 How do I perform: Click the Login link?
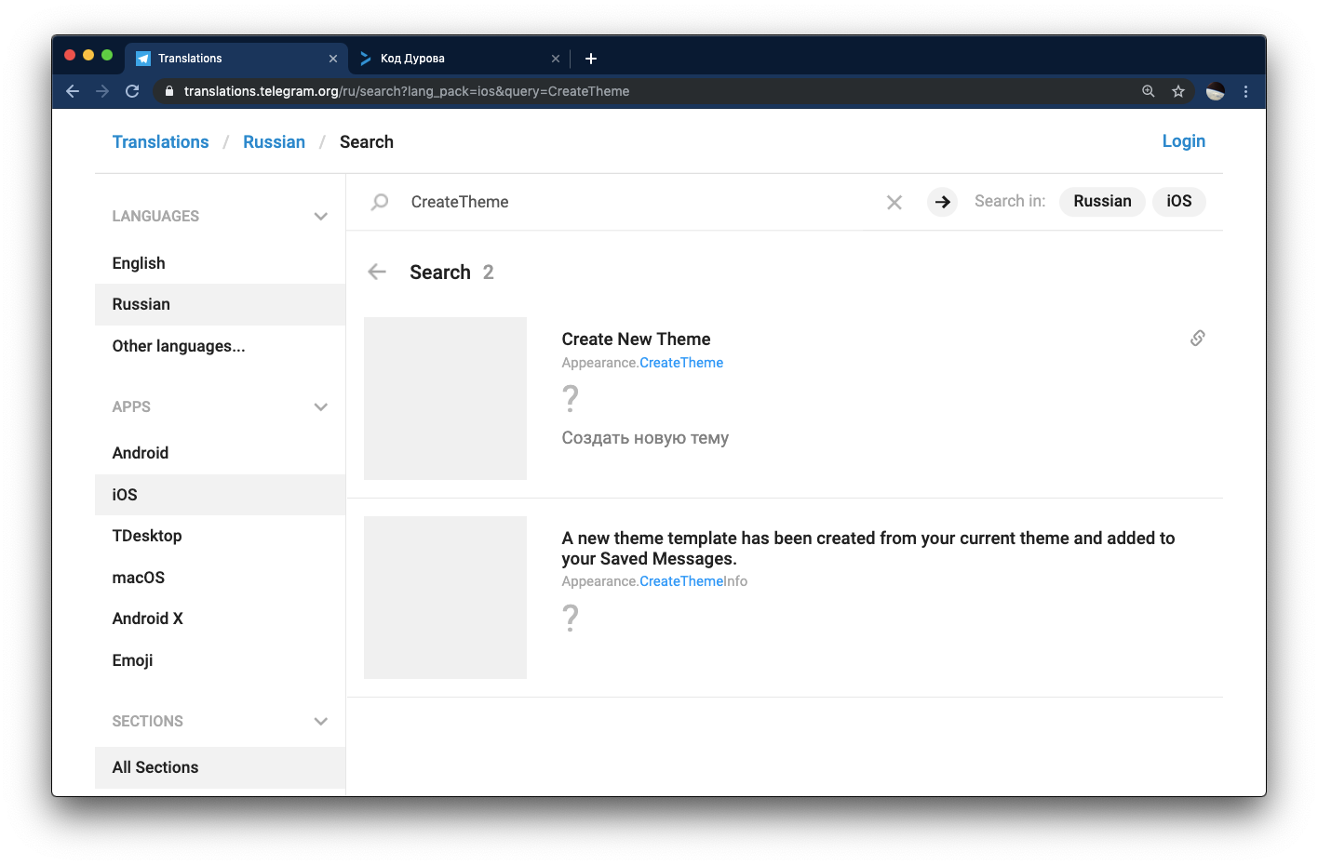pos(1183,141)
